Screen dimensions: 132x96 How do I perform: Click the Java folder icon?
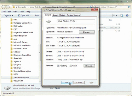click(x=11, y=39)
